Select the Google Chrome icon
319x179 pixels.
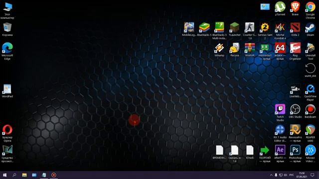[x=310, y=10]
